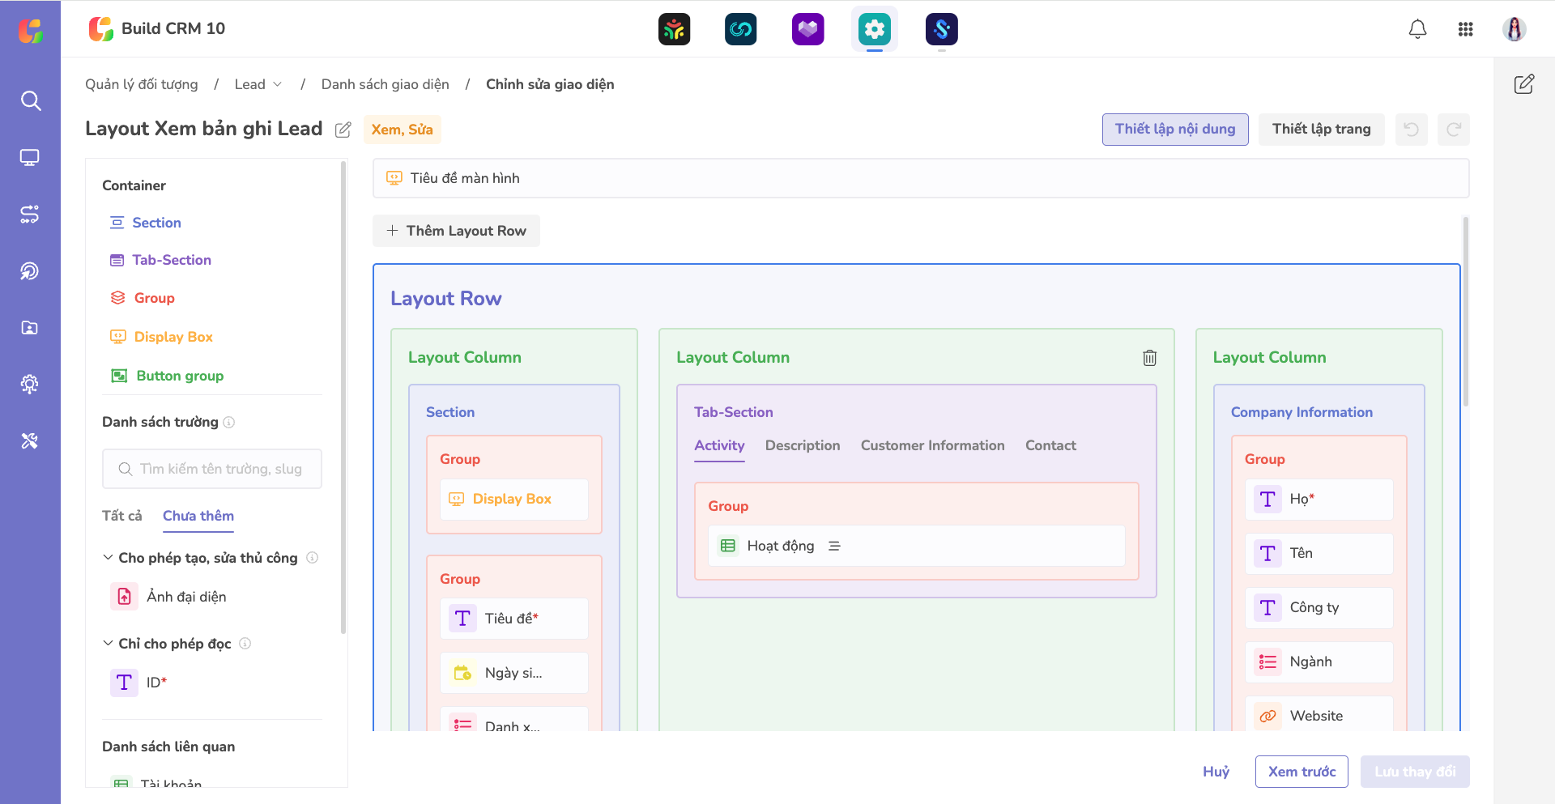Delete the middle Layout Column with trash icon
Viewport: 1555px width, 804px height.
click(x=1149, y=358)
